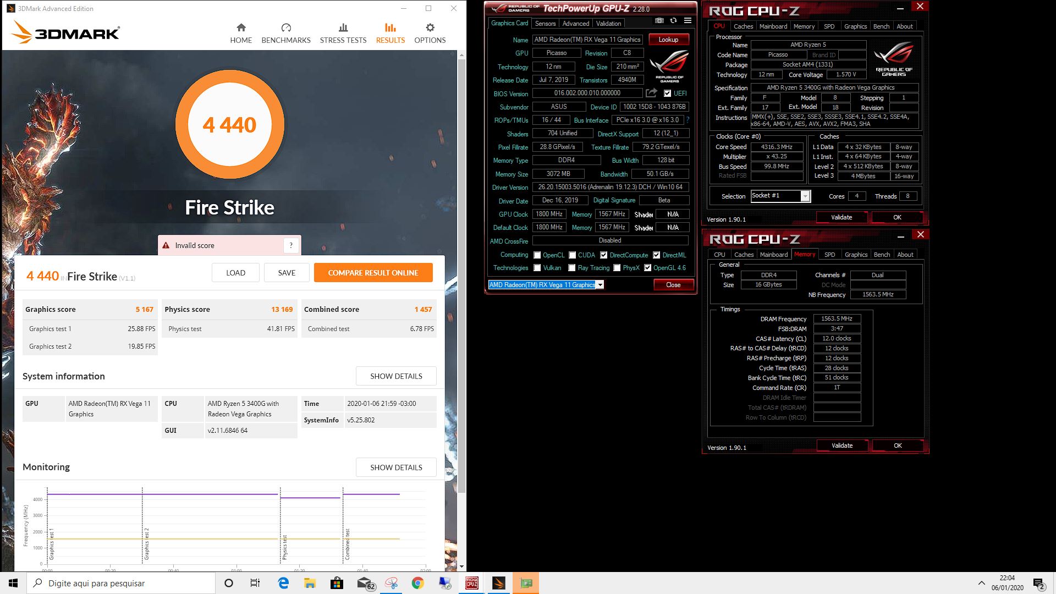Switch to 3DMark via its taskbar icon
Screen dimensions: 1056x594
(x=499, y=583)
